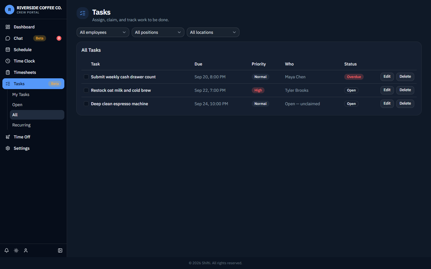The height and width of the screenshot is (269, 431).
Task: Select Recurring tasks sub-item
Action: [x=37, y=125]
